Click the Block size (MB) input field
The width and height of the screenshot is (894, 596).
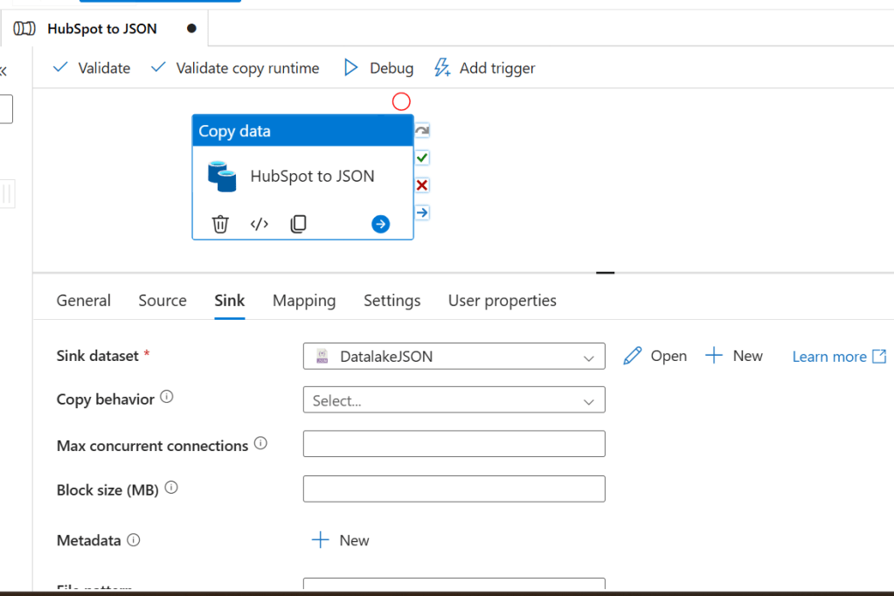pyautogui.click(x=454, y=489)
